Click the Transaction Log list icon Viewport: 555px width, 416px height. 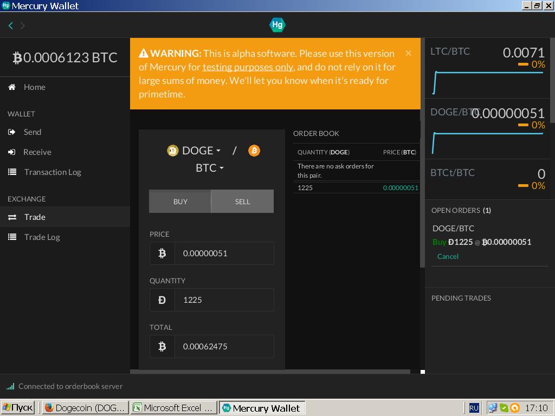pos(12,172)
